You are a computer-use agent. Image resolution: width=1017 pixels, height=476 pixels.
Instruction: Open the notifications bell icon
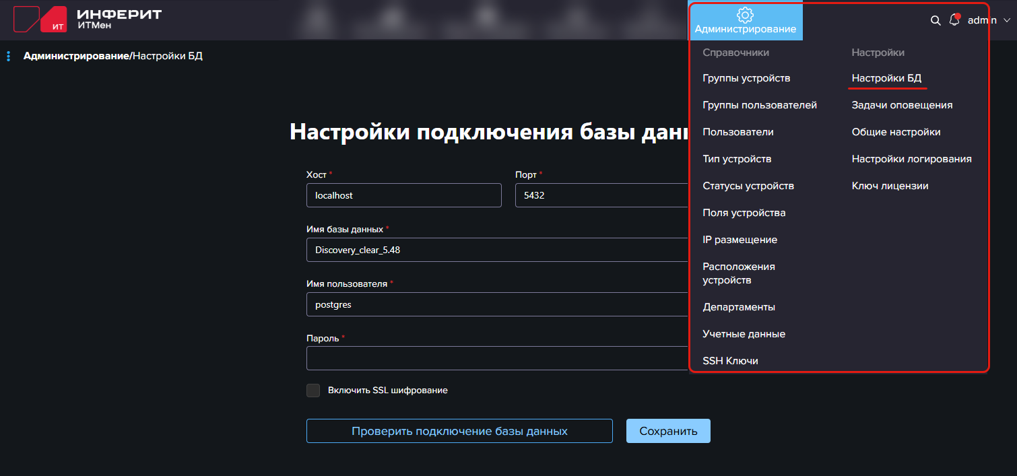tap(954, 20)
